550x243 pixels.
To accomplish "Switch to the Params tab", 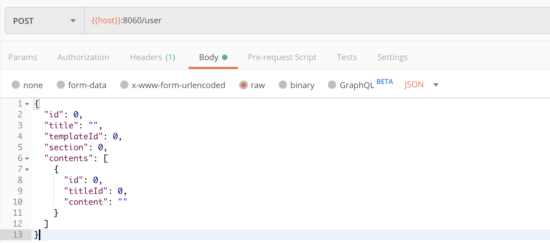I will 23,57.
